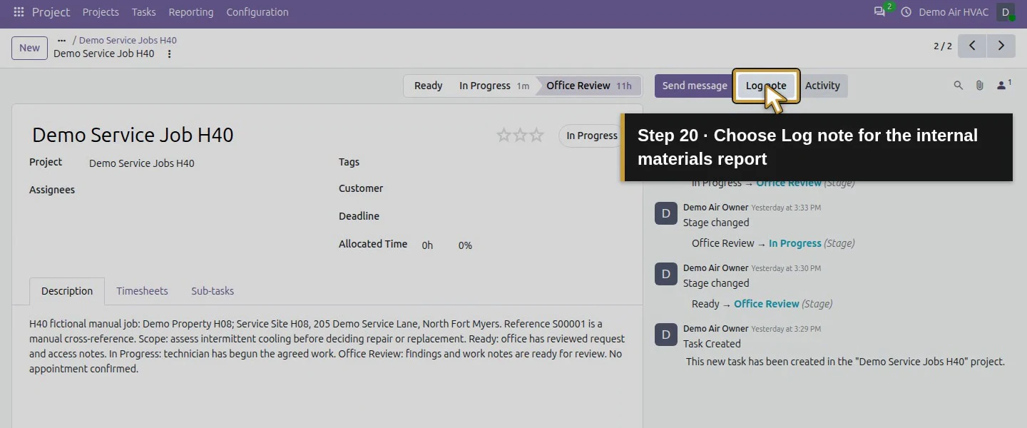
Task: Edit the Allocated Time 0h value
Action: (427, 245)
